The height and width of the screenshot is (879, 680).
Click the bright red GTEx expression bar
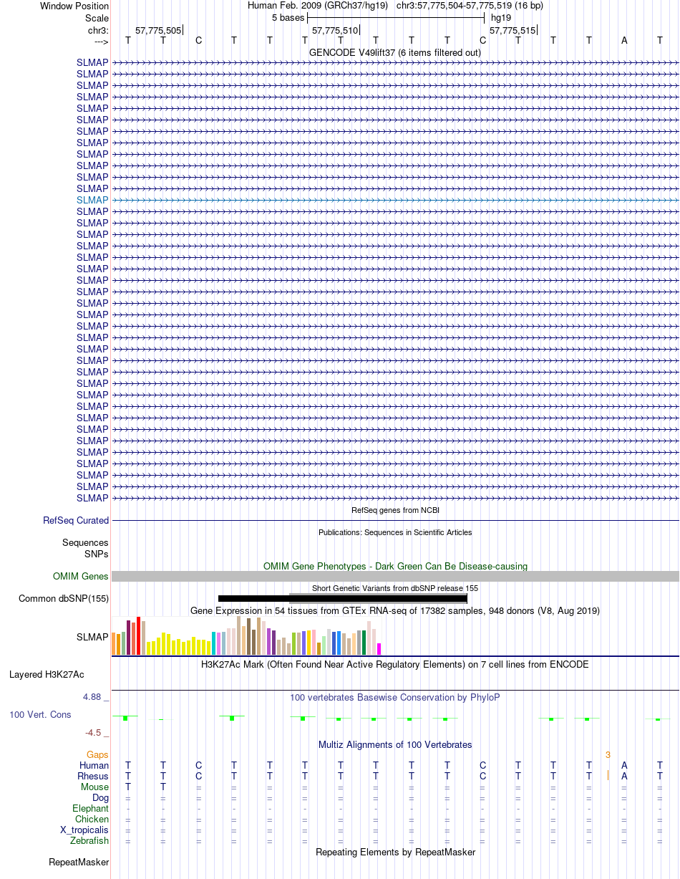[x=139, y=635]
